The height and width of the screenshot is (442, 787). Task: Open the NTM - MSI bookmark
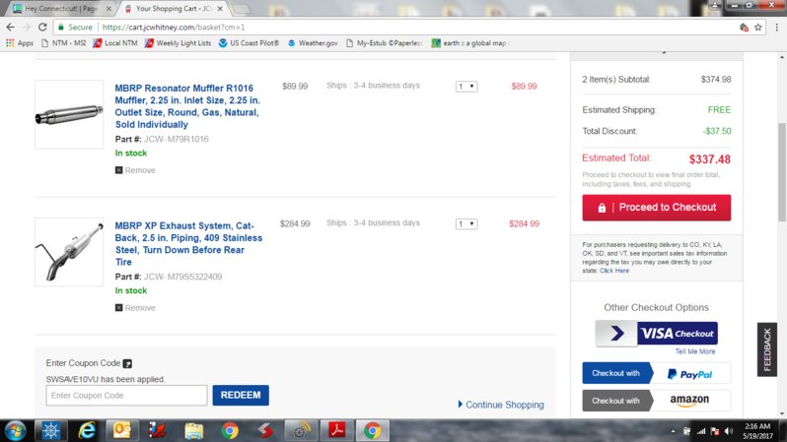63,43
